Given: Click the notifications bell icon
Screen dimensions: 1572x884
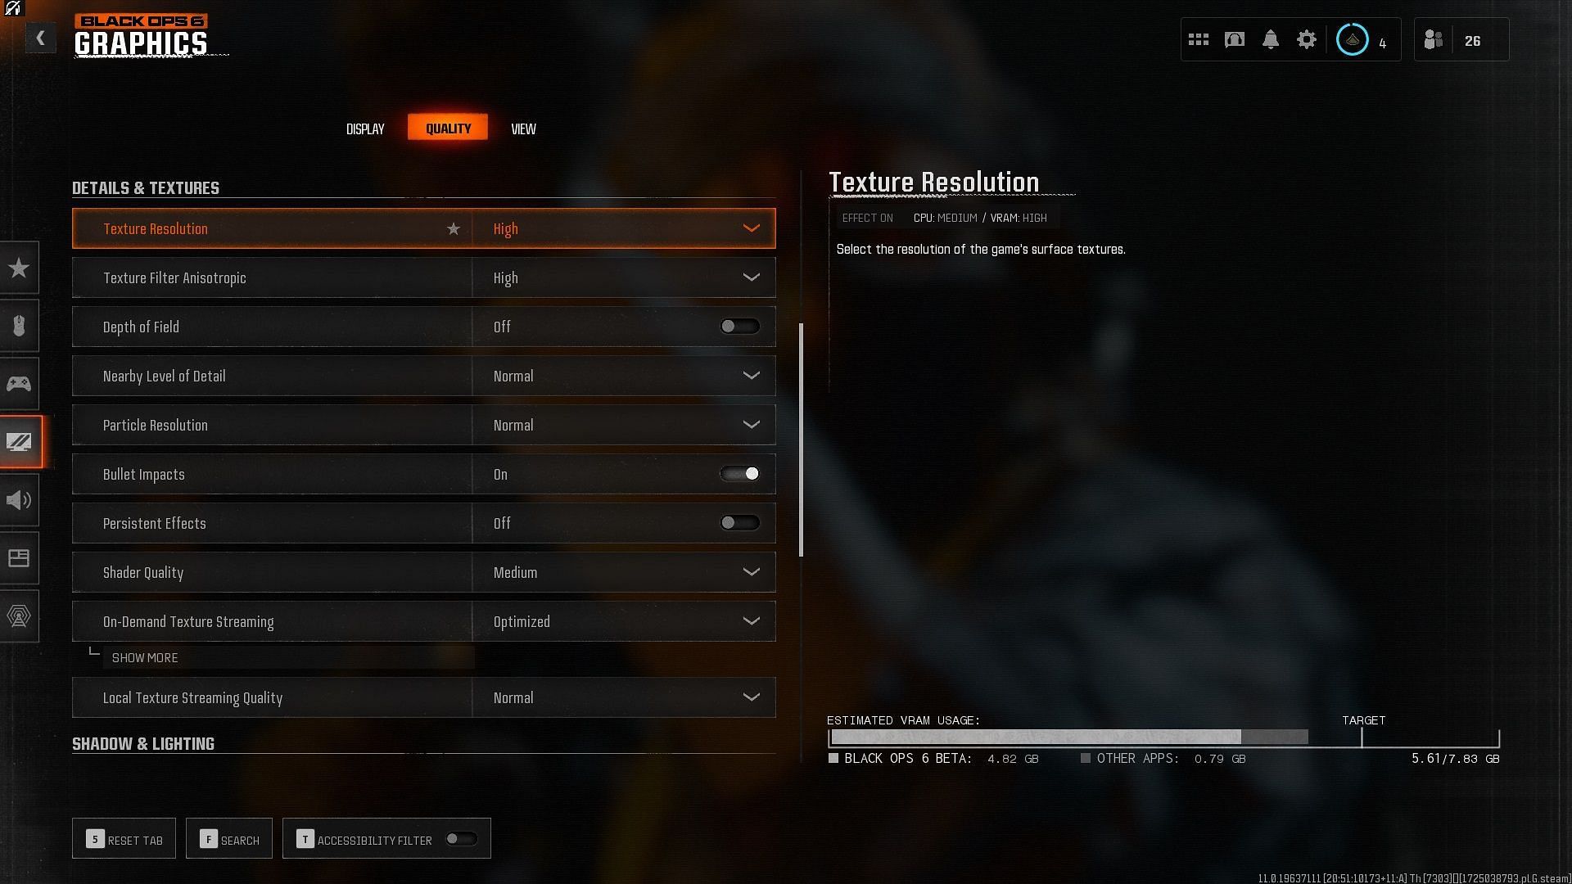Looking at the screenshot, I should point(1270,40).
